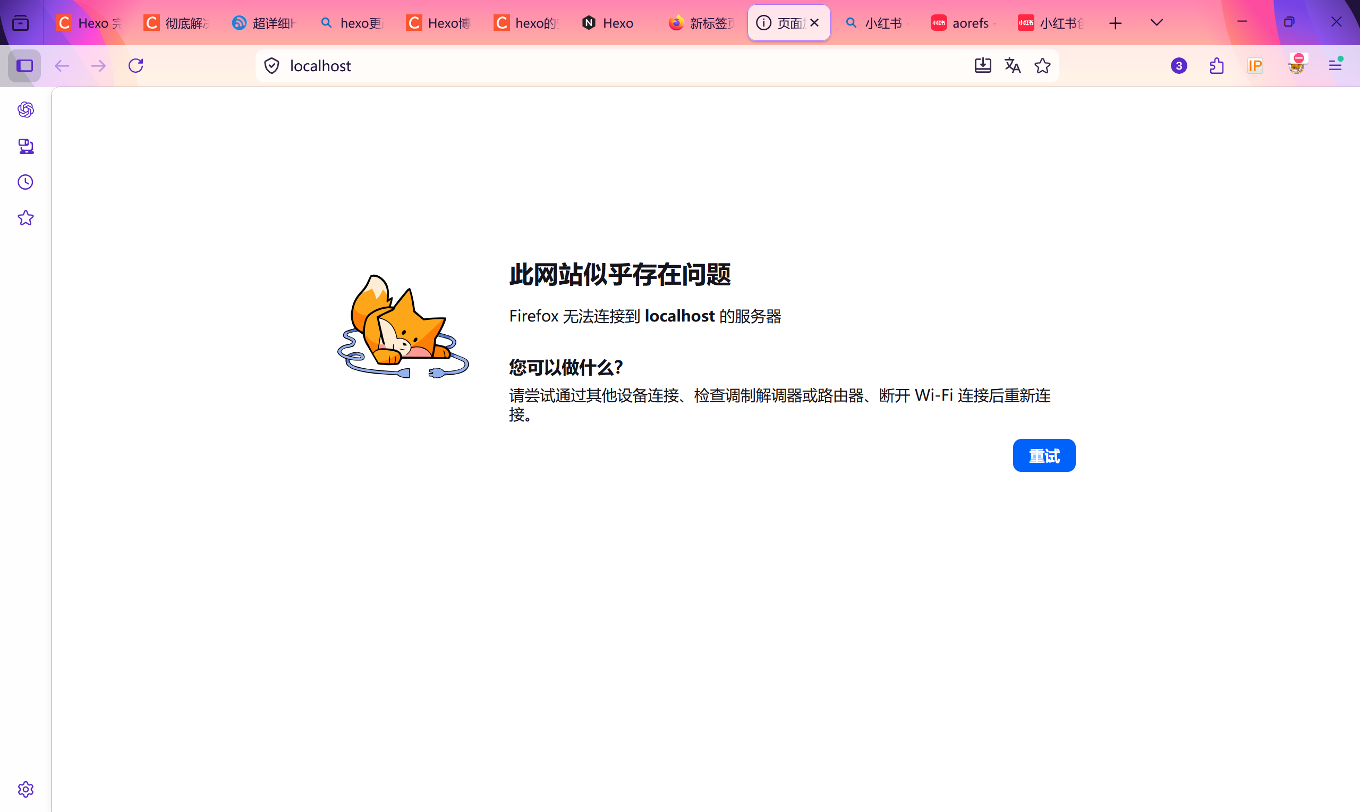The width and height of the screenshot is (1360, 812).
Task: Open history sidebar clock icon
Action: (25, 182)
